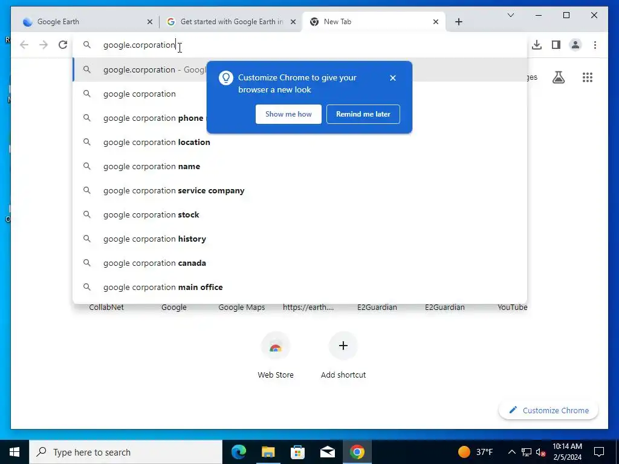This screenshot has width=619, height=464.
Task: Select the google corporation phone suggestion
Action: [x=300, y=118]
